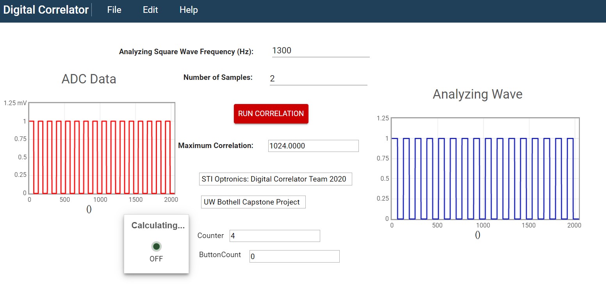Screen dimensions: 606x307
Task: Click the Counter value field
Action: coord(274,236)
